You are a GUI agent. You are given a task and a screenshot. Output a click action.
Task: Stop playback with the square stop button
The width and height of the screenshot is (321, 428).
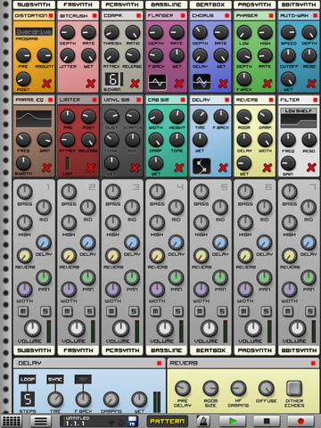(267, 421)
